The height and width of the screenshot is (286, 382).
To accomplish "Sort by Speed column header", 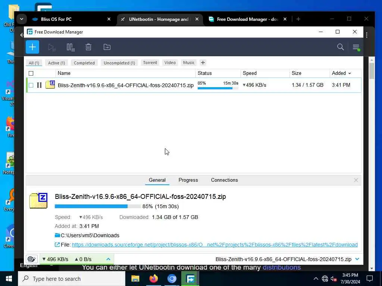I will coord(250,73).
